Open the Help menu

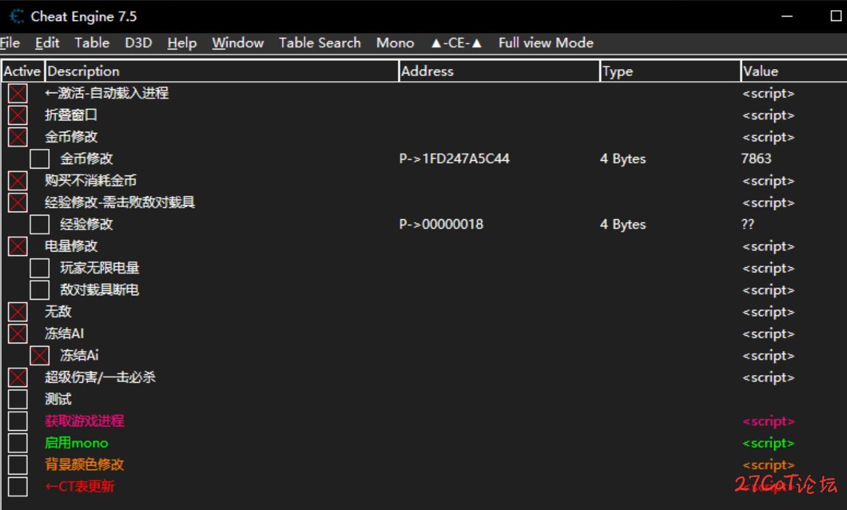click(x=182, y=43)
